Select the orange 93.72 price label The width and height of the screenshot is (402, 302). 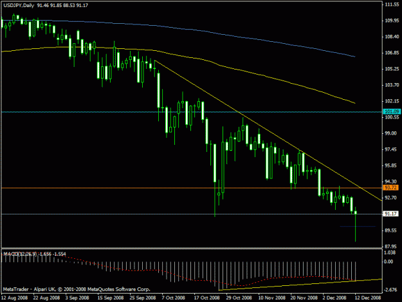point(390,188)
